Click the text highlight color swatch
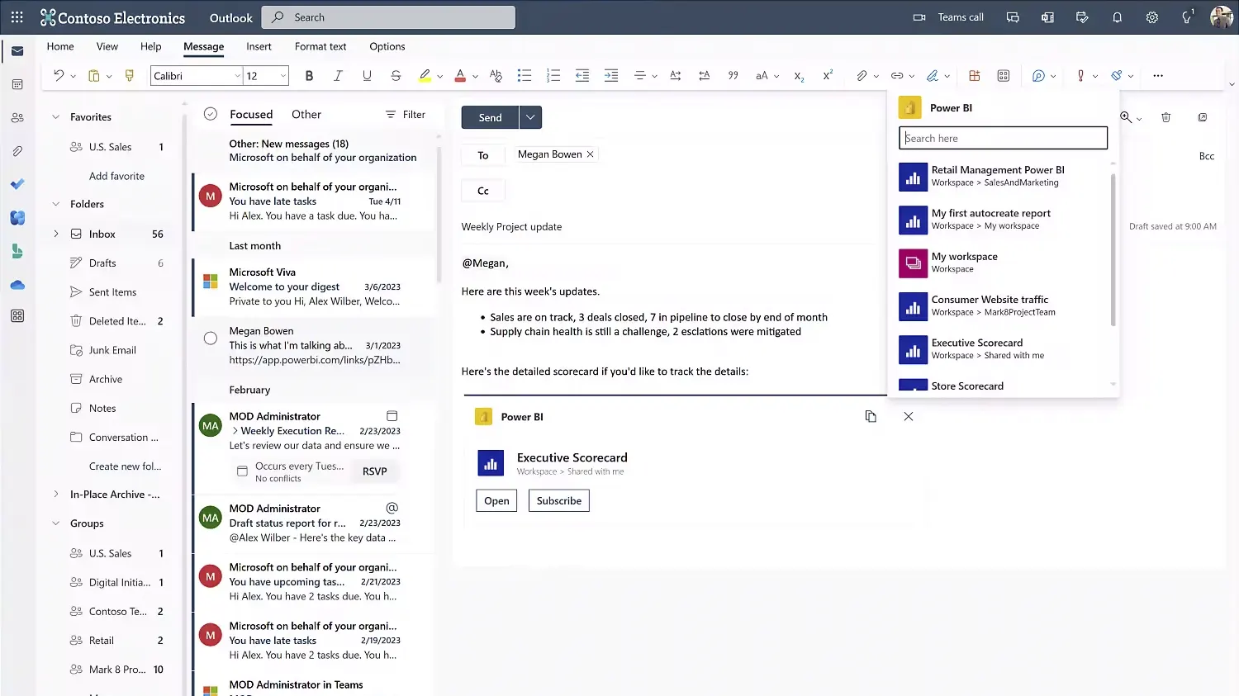Image resolution: width=1239 pixels, height=696 pixels. coord(425,75)
